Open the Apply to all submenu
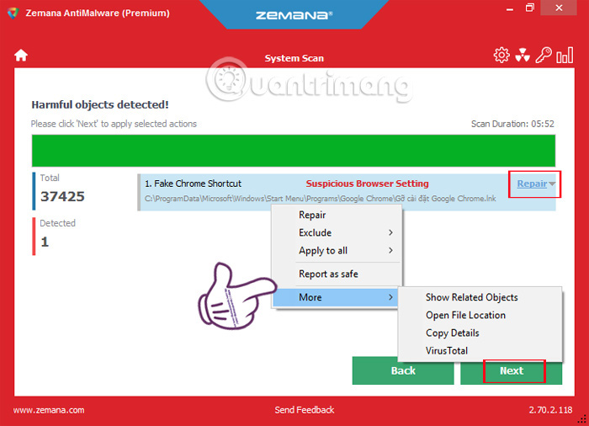This screenshot has width=589, height=426. (x=337, y=250)
